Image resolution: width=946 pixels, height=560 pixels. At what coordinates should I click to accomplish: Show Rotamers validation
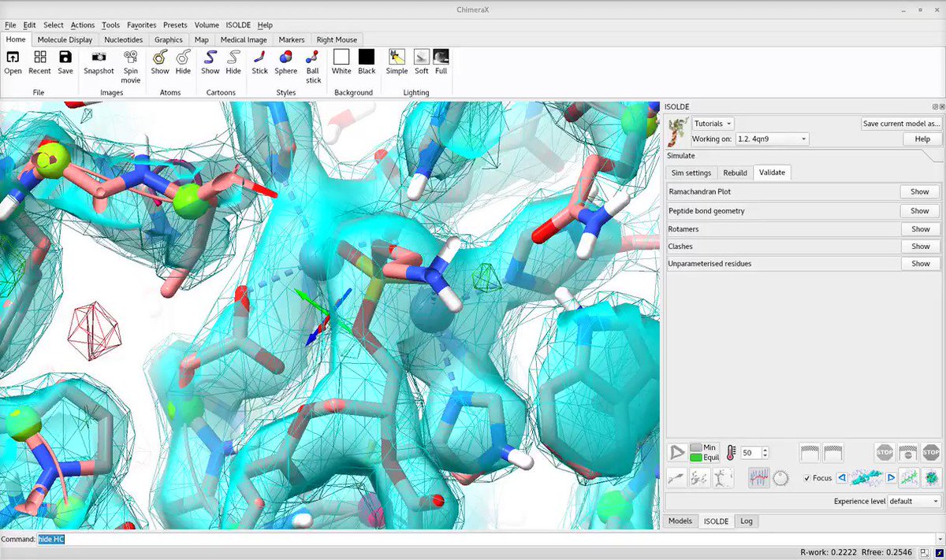(920, 229)
